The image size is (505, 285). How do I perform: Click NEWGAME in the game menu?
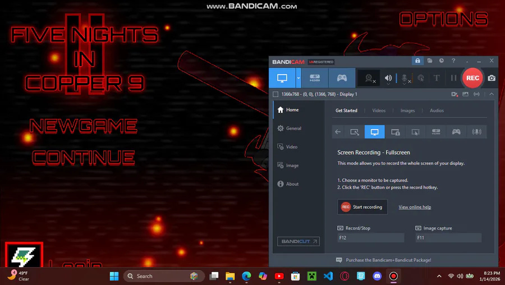click(83, 126)
